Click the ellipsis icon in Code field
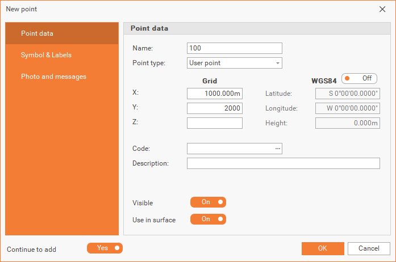 click(278, 149)
